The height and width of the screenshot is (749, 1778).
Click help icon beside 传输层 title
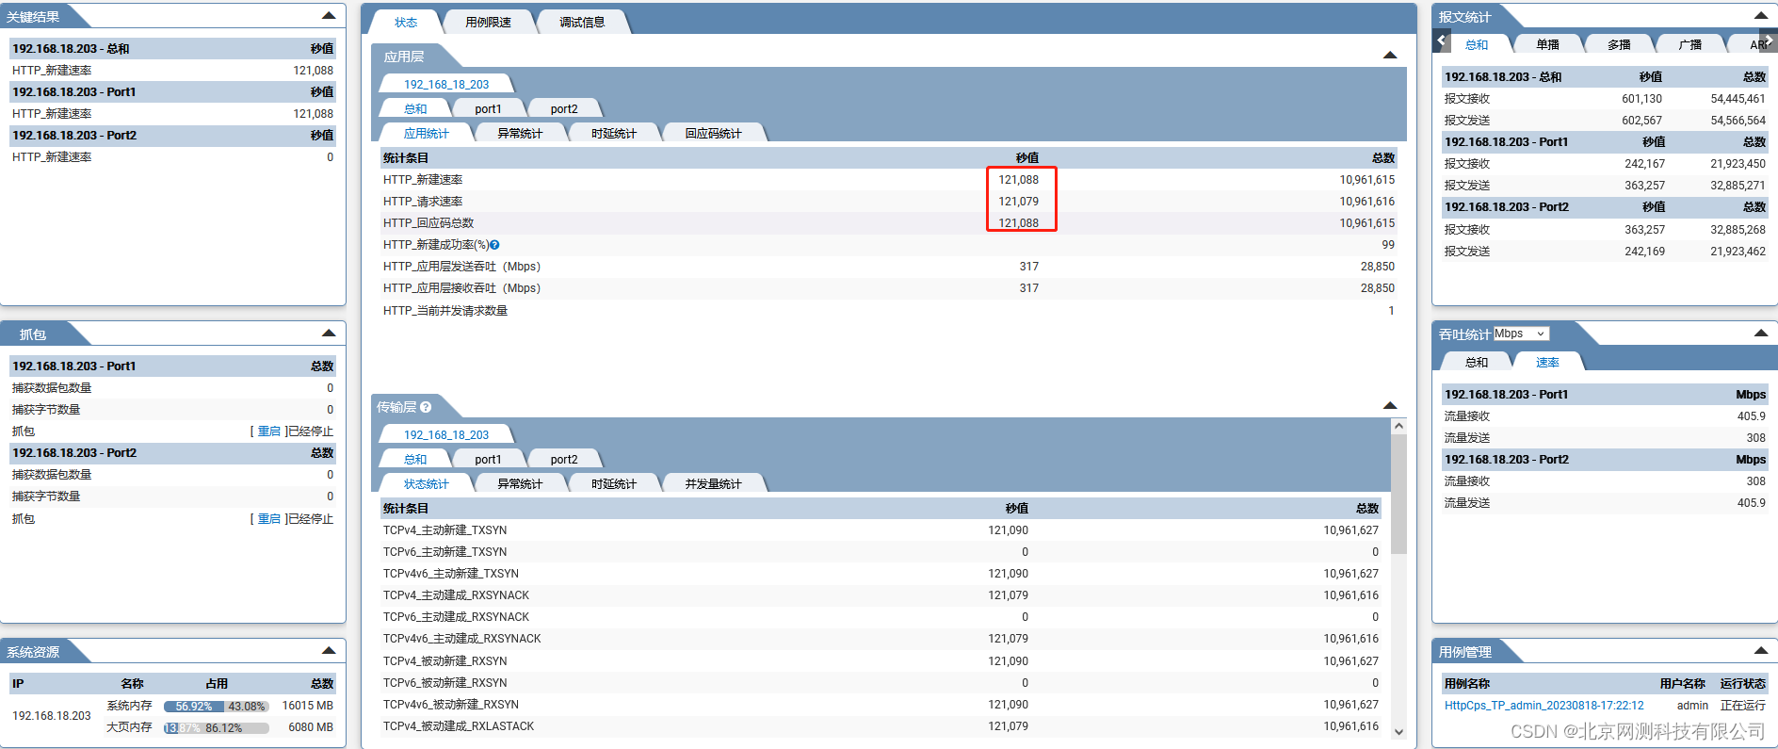[426, 407]
